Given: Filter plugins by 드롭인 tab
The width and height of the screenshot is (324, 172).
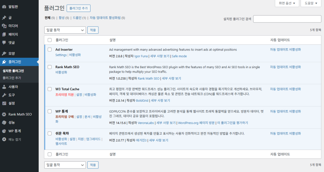Looking at the screenshot, I should coord(77,18).
